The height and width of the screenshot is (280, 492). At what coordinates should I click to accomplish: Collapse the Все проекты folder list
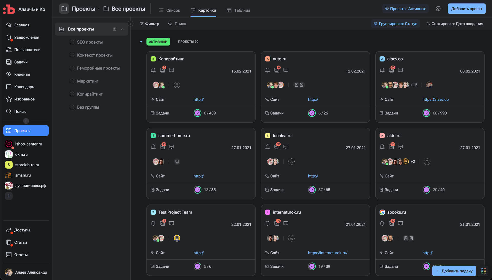[122, 29]
